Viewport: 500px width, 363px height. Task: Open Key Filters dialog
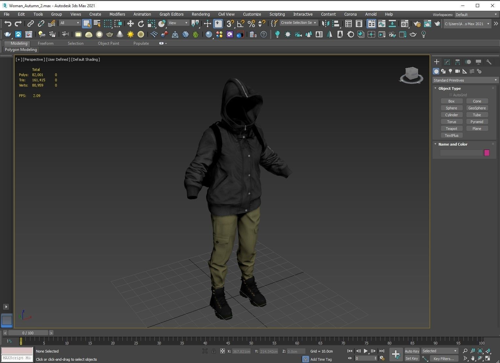point(444,358)
